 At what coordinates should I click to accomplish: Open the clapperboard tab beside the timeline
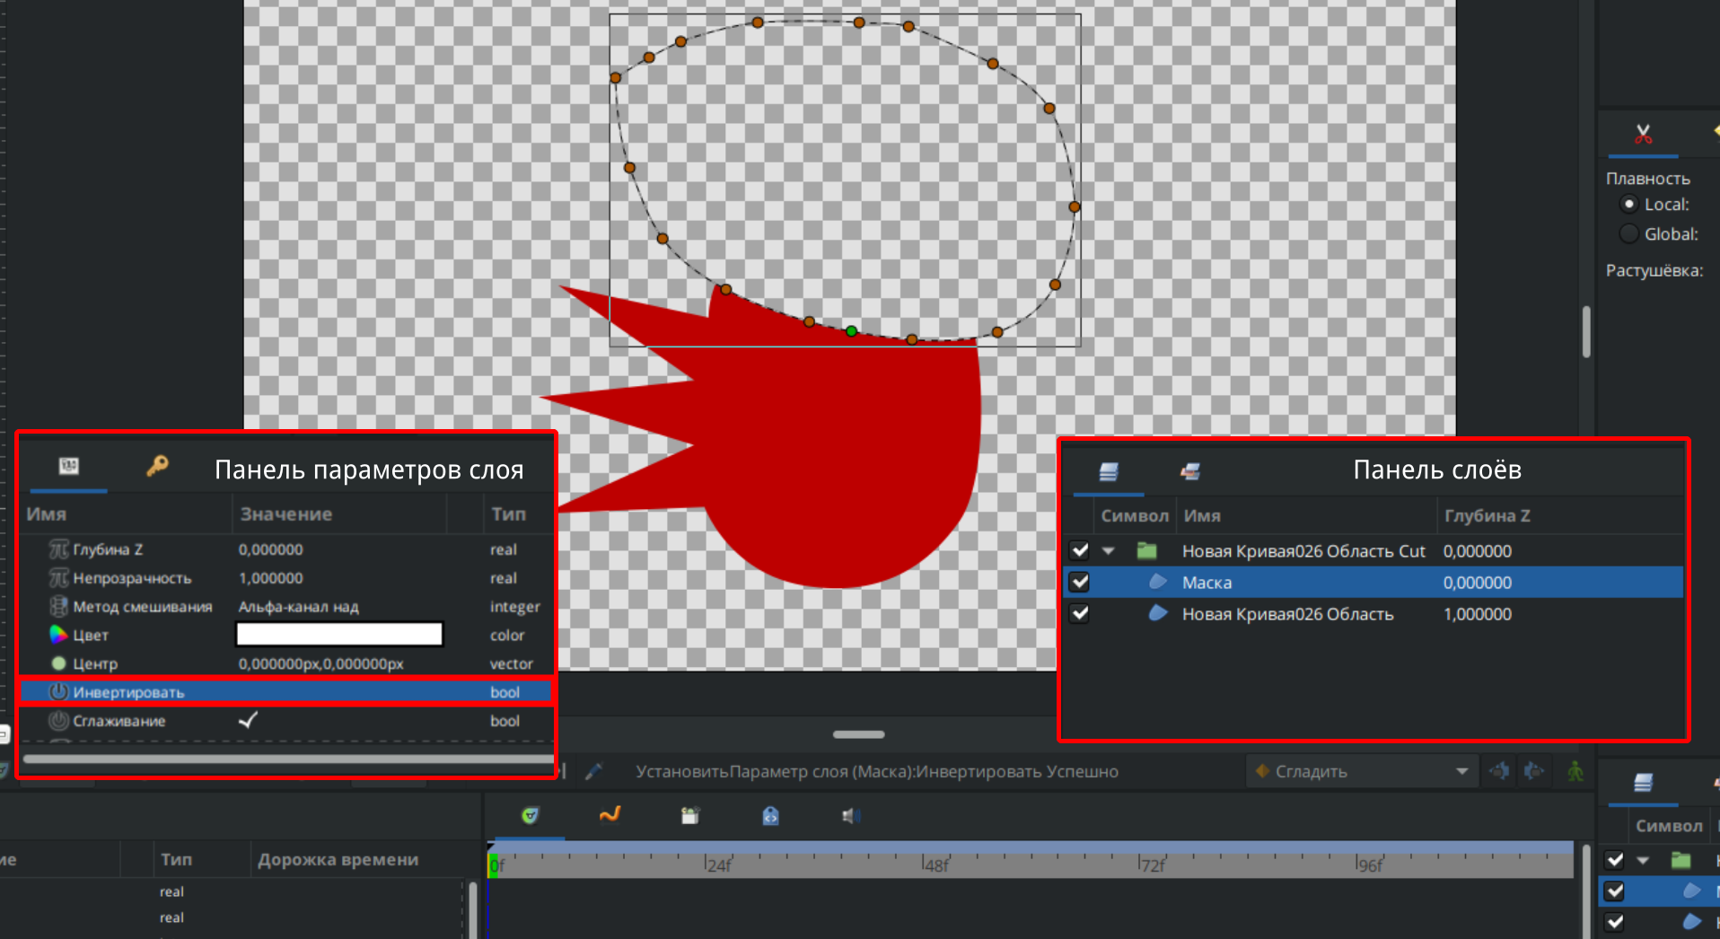pyautogui.click(x=689, y=815)
